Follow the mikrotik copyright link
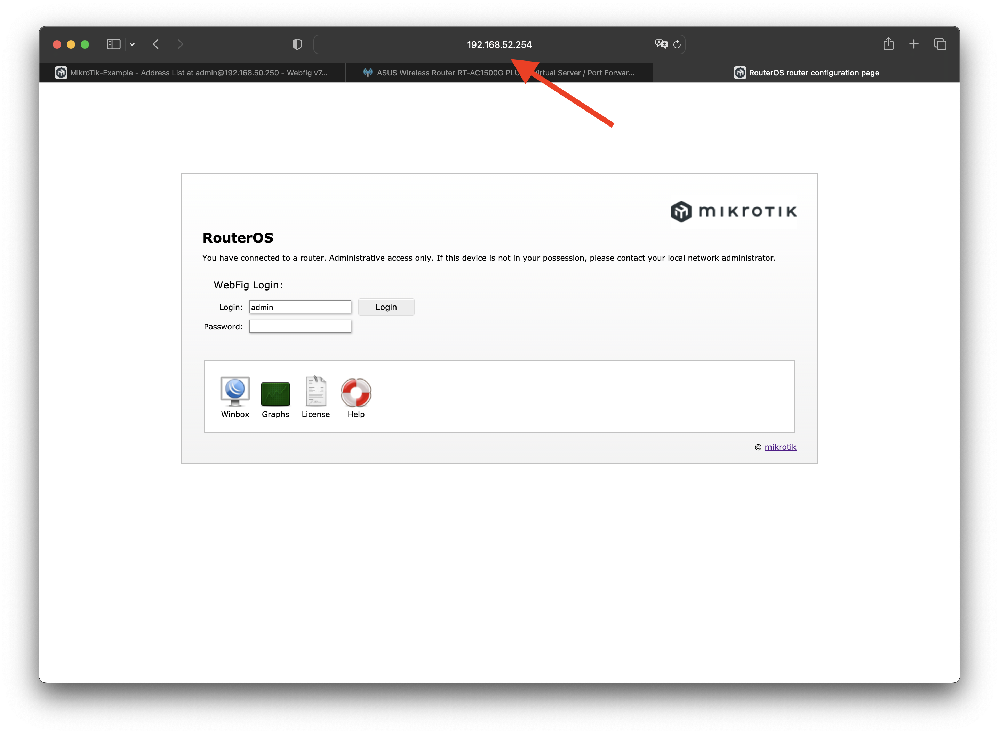The image size is (999, 734). click(780, 447)
